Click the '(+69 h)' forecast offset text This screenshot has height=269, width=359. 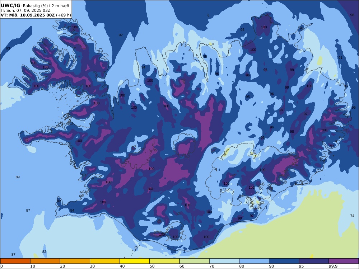[x=64, y=15]
